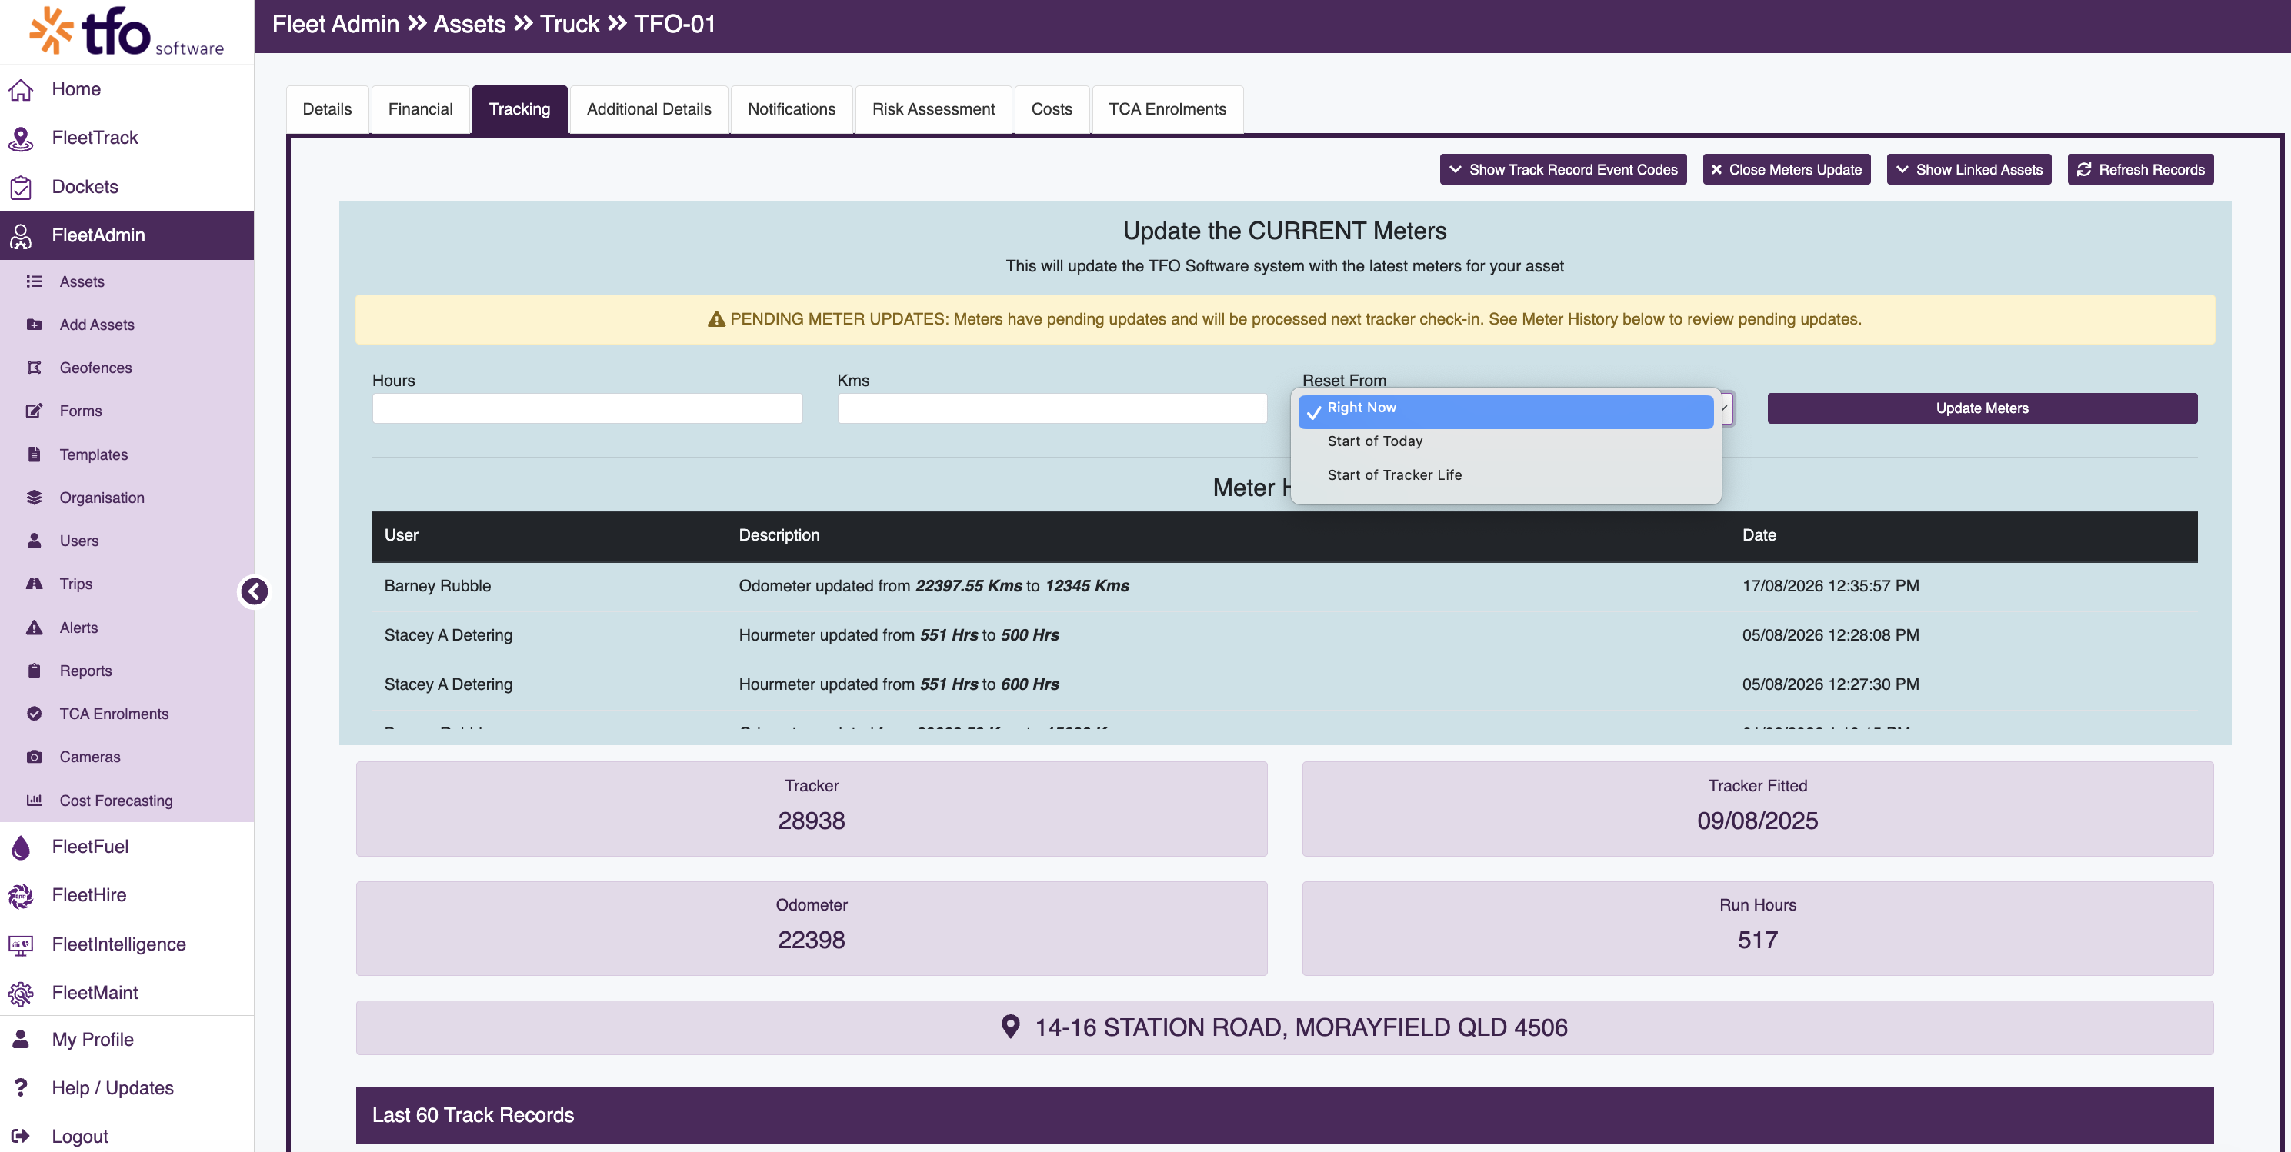Screen dimensions: 2291x1152
Task: Click the Templates document icon
Action: point(35,454)
